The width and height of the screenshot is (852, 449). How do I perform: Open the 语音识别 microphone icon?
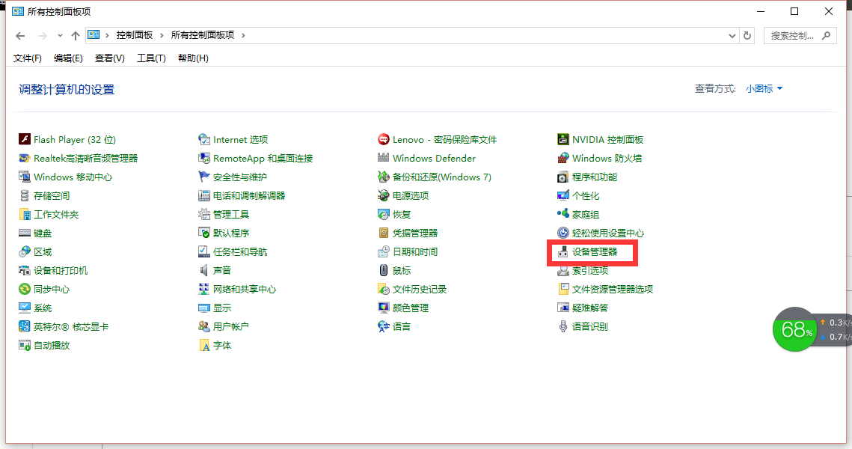pyautogui.click(x=563, y=326)
